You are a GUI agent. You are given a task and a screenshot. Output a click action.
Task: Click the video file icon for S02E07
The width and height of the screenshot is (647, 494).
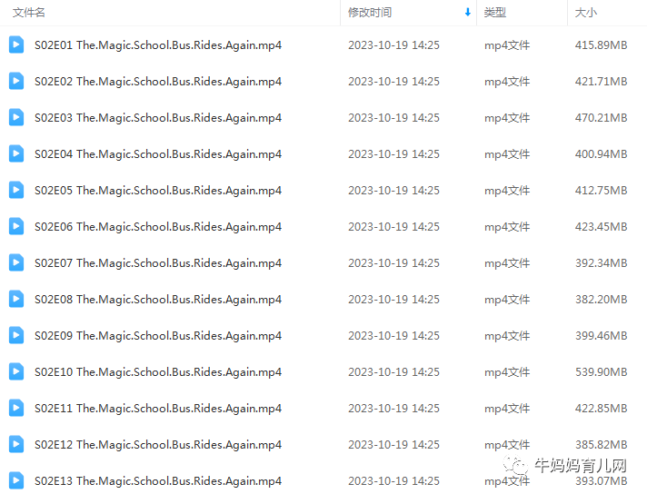pyautogui.click(x=16, y=262)
